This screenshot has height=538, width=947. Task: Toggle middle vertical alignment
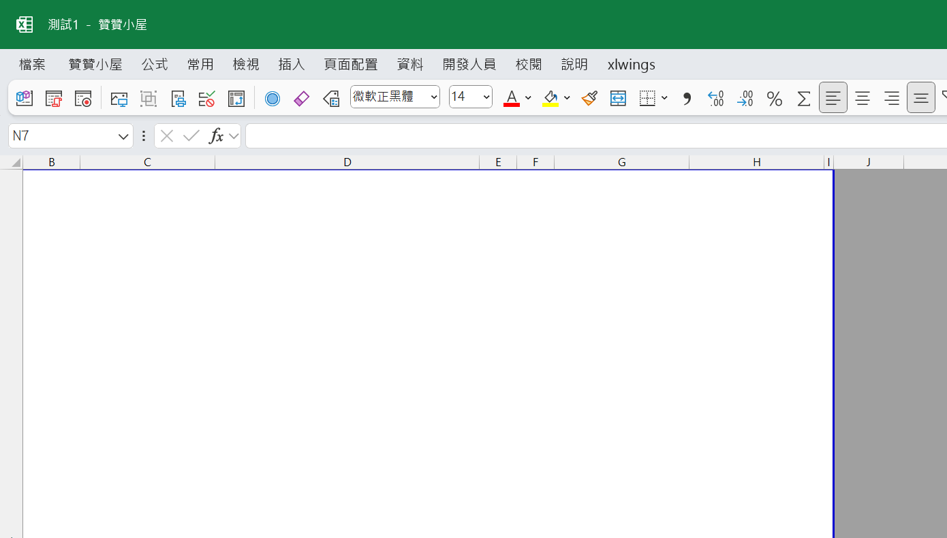[x=921, y=97]
